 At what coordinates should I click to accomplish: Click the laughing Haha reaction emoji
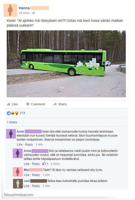click(13, 113)
